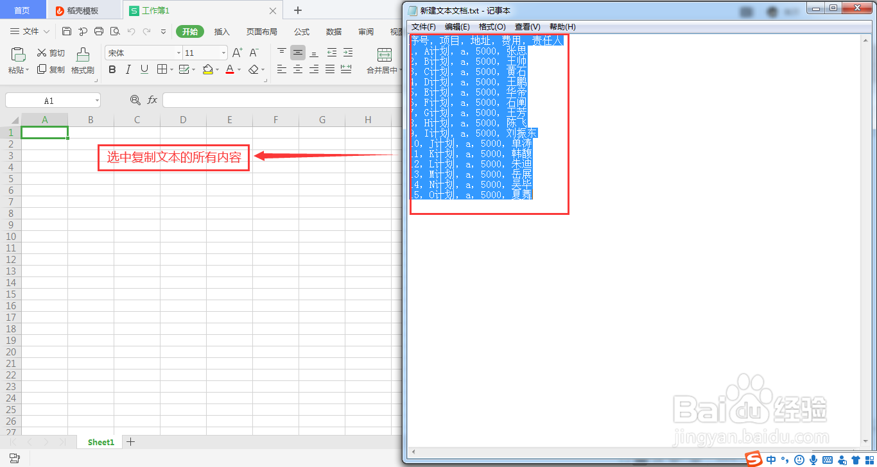Image resolution: width=877 pixels, height=467 pixels.
Task: Expand the Paste (粘贴) options arrow
Action: [28, 71]
